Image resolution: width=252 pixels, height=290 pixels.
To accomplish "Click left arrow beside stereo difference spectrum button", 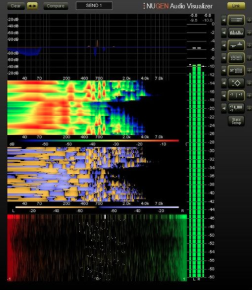I will point(224,45).
